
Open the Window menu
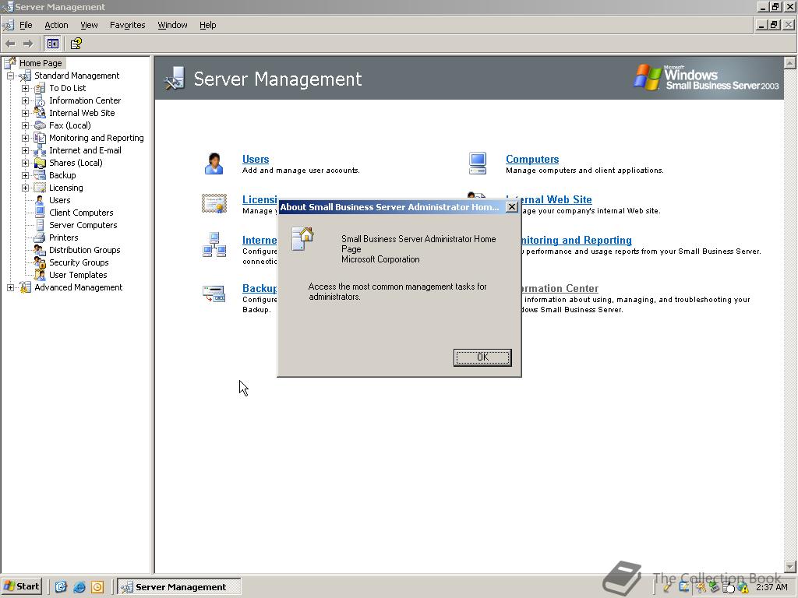tap(172, 25)
